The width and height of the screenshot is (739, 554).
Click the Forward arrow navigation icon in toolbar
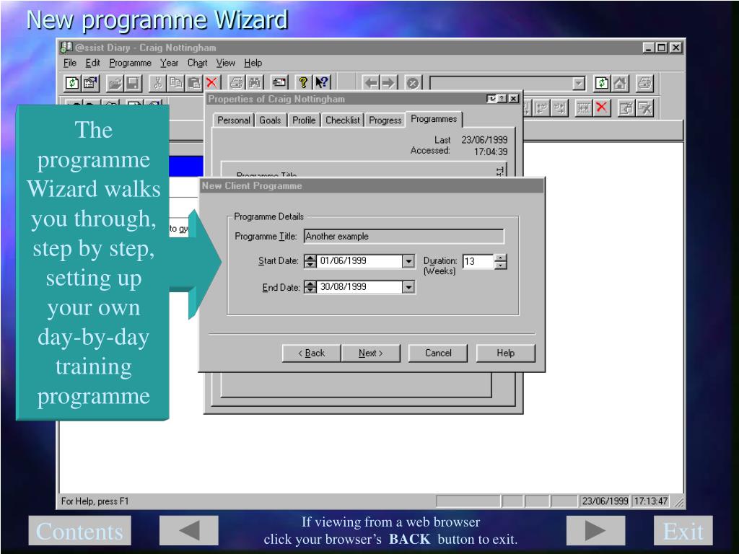(389, 84)
